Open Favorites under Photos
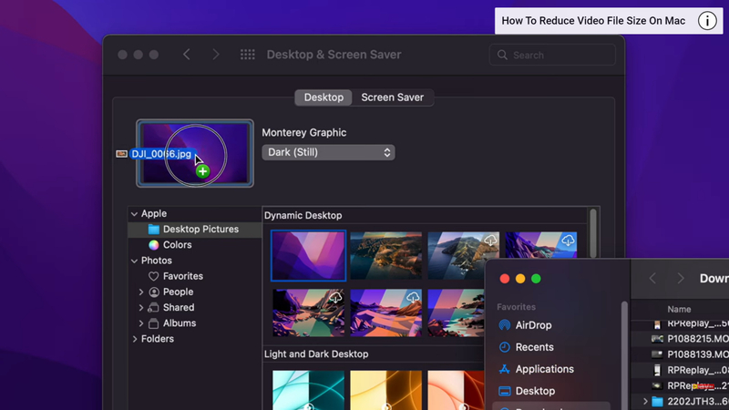This screenshot has width=729, height=410. [x=182, y=276]
